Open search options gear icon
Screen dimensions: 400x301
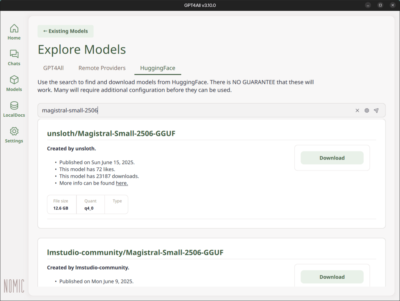point(366,110)
